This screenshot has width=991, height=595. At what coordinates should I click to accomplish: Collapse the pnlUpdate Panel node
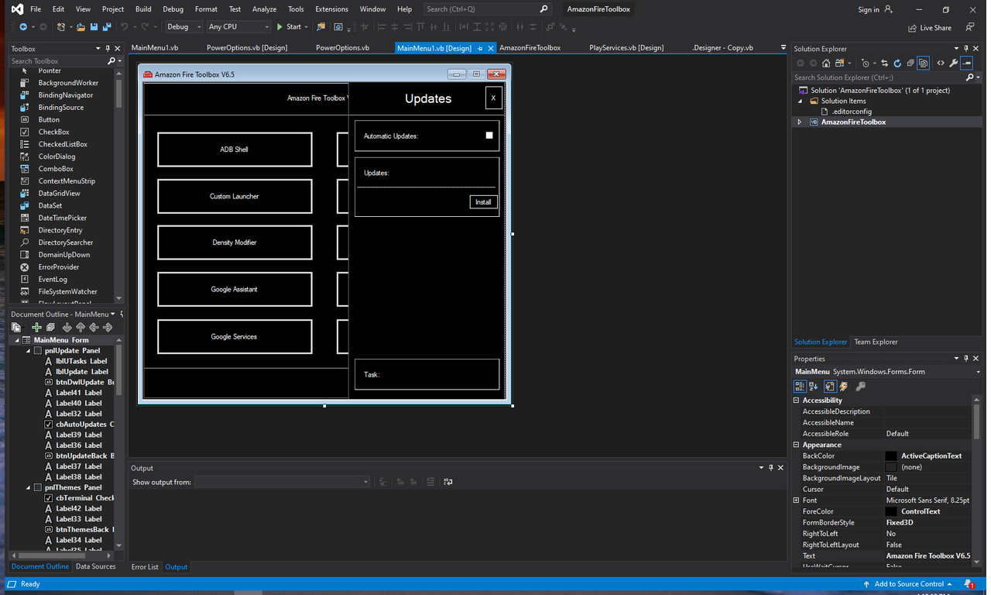(26, 350)
